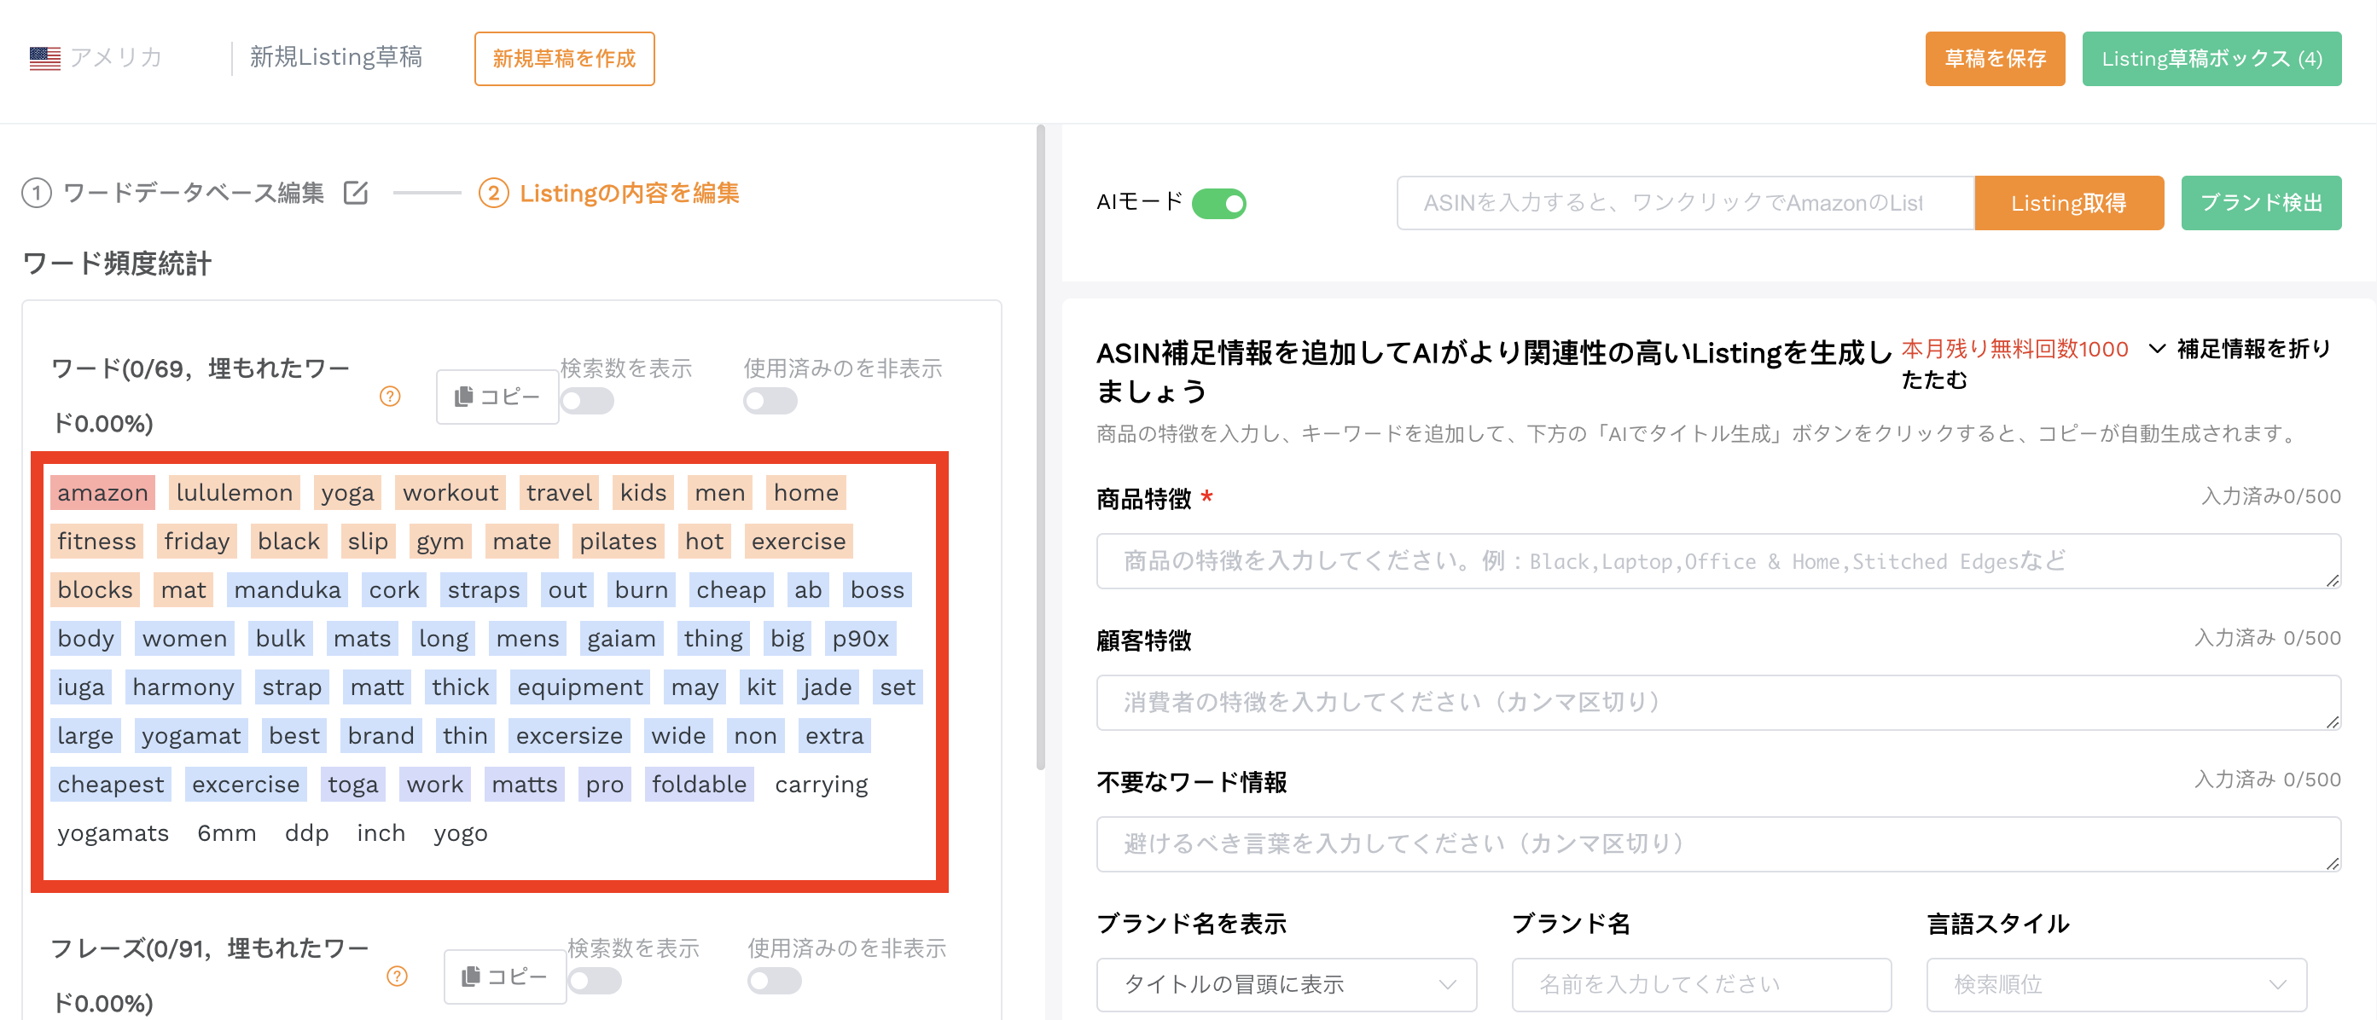Toggle the AIモード switch
The height and width of the screenshot is (1020, 2377).
[x=1219, y=203]
